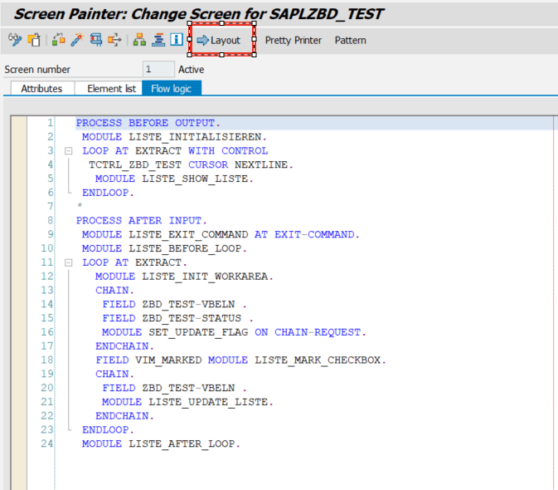Click the breakpoint margin beside line 1
This screenshot has width=558, height=490.
19,123
